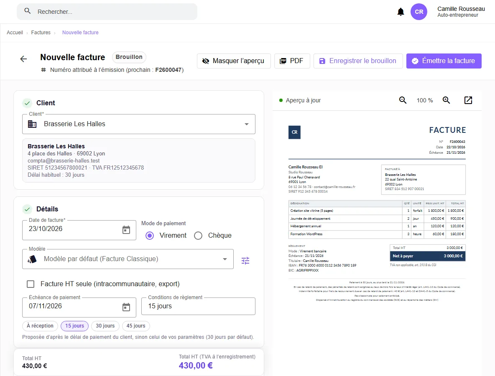The image size is (495, 376).
Task: Click Camille Rousseau user name
Action: [461, 9]
